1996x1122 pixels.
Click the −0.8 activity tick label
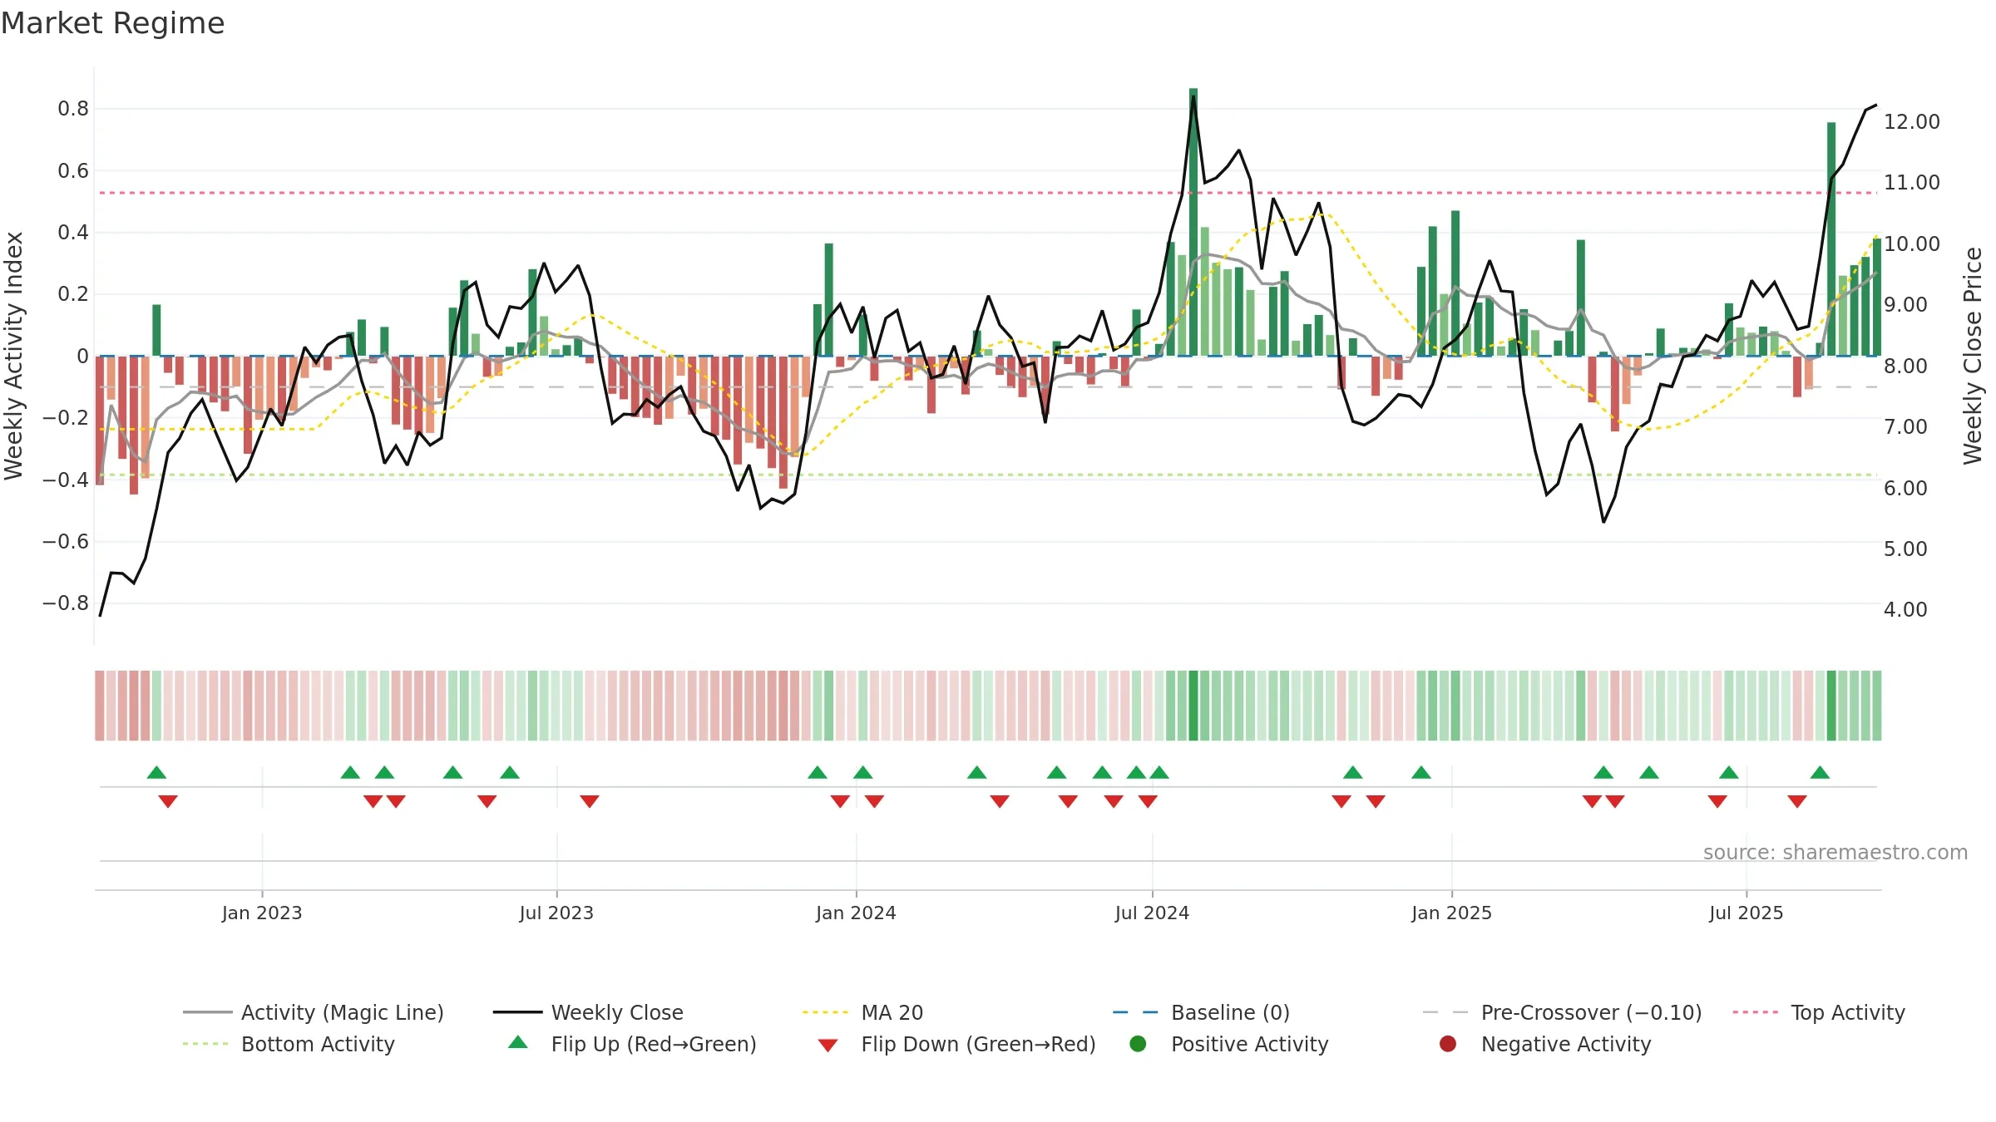(66, 603)
